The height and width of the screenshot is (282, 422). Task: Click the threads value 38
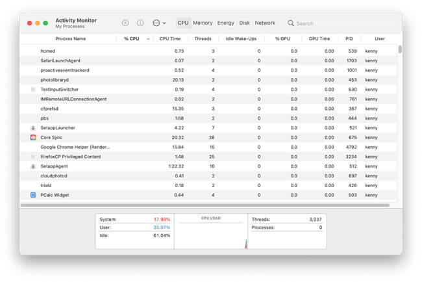pos(212,138)
